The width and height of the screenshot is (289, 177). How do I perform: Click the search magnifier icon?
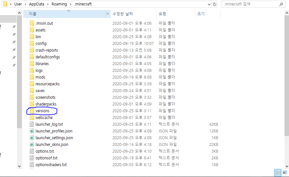[x=281, y=4]
